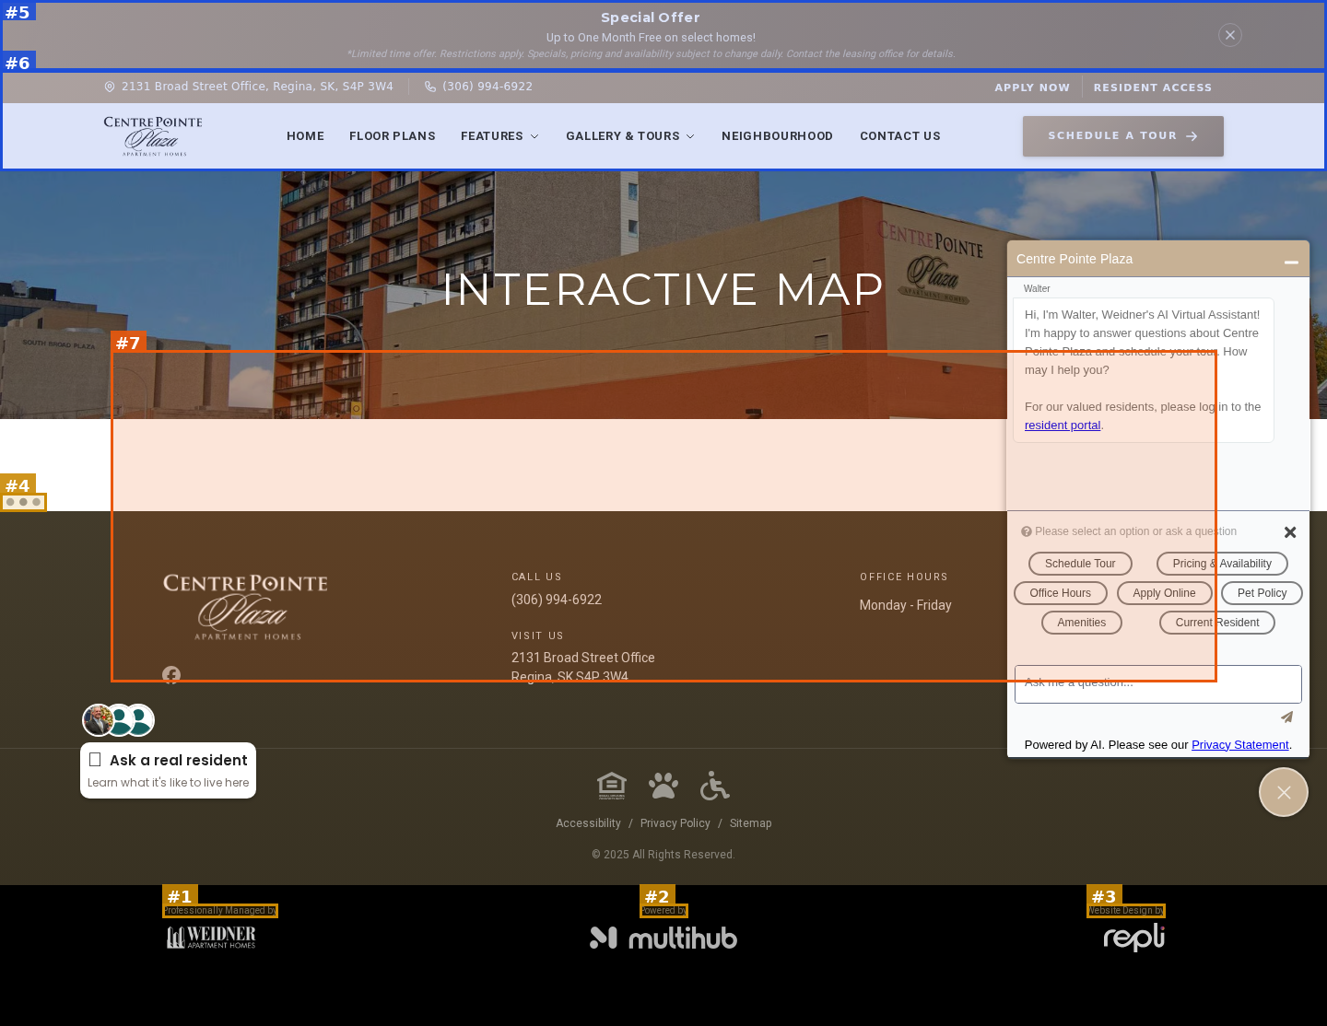Open the Facebook icon in footer
The height and width of the screenshot is (1026, 1327).
tap(171, 675)
